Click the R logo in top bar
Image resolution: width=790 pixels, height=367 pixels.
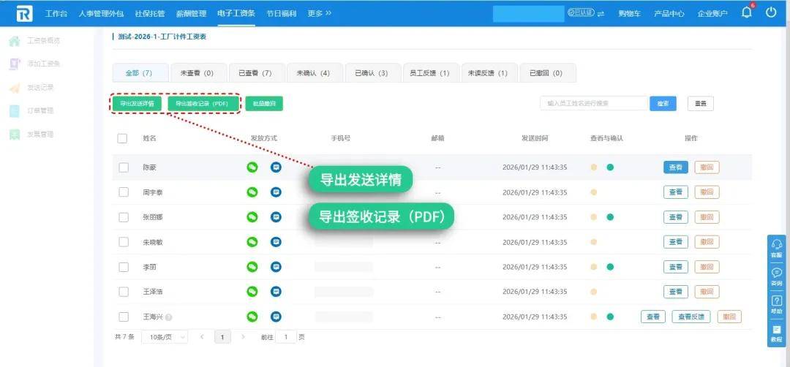point(24,13)
